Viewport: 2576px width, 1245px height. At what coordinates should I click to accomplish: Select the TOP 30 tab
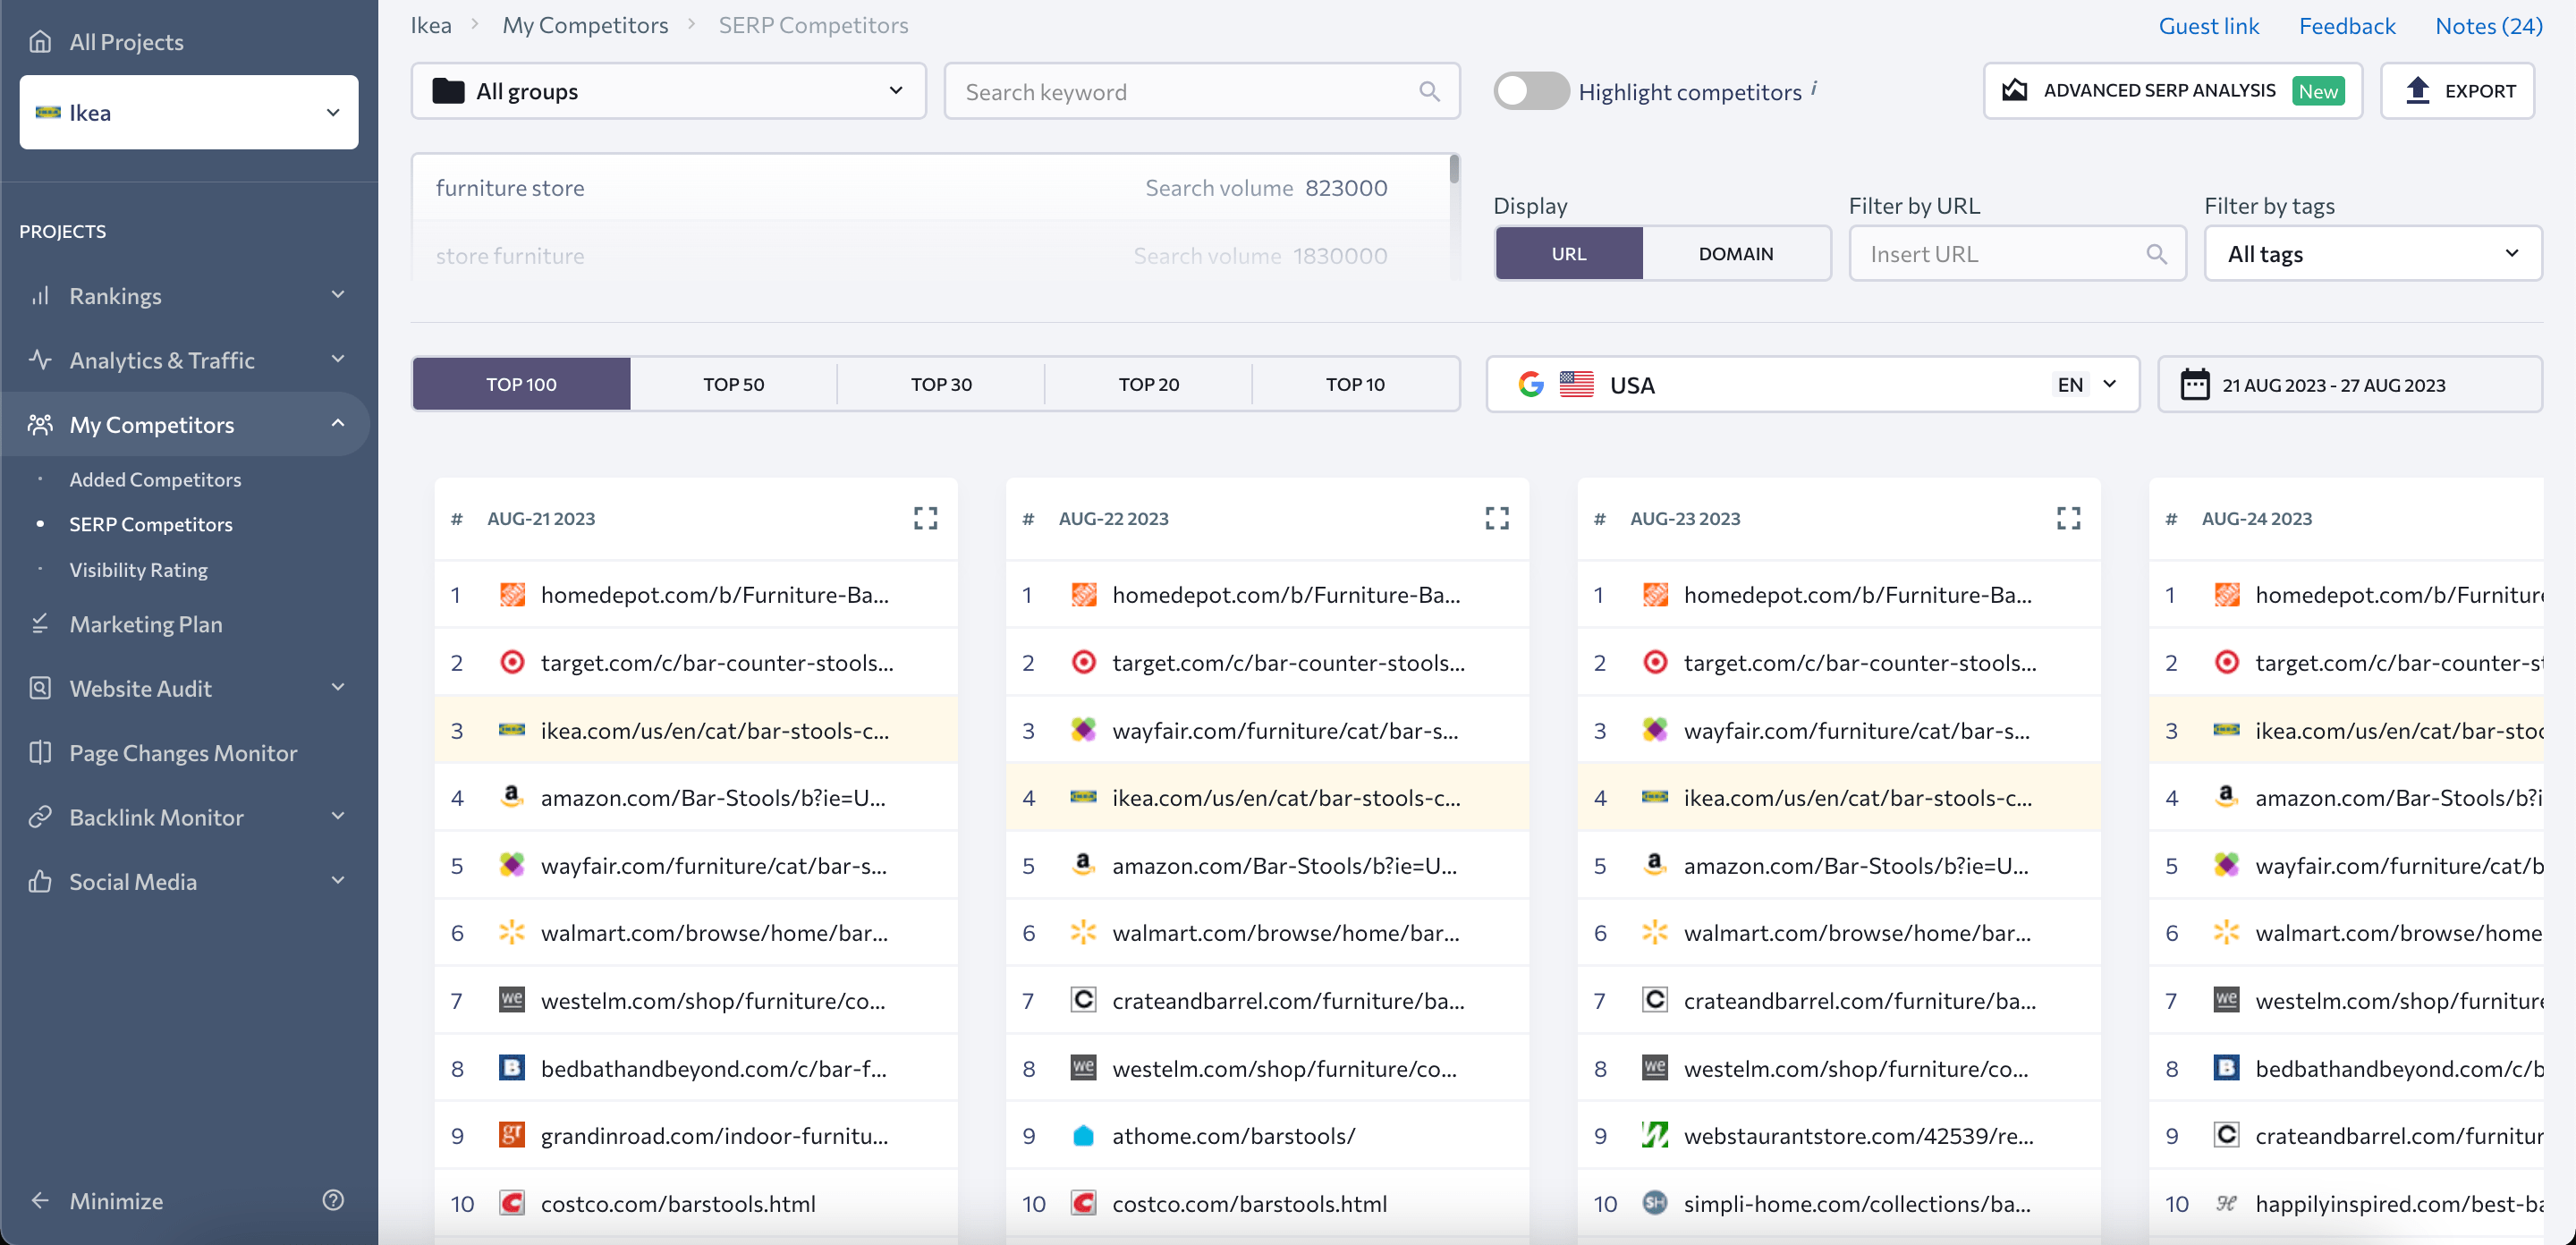pyautogui.click(x=941, y=384)
